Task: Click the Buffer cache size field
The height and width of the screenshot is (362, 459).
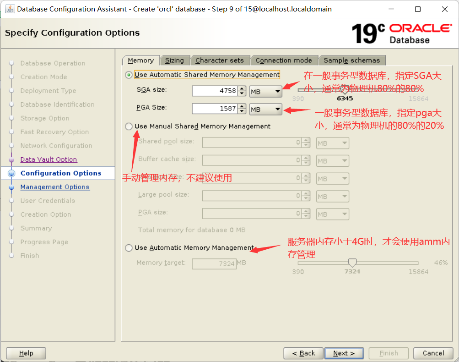Action: (252, 160)
